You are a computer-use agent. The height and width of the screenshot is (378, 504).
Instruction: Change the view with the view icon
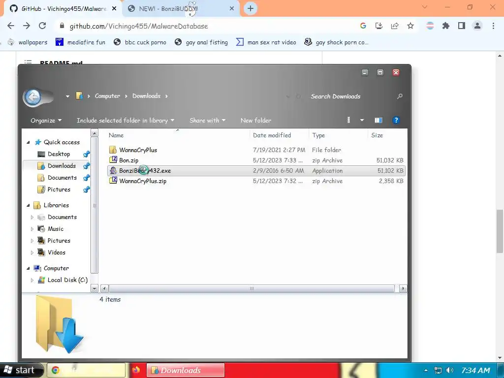pyautogui.click(x=349, y=120)
